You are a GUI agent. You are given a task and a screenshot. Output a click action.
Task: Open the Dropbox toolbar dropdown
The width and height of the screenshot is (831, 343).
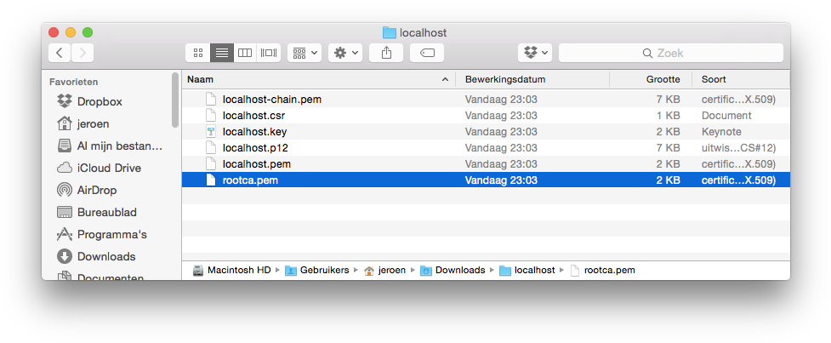point(535,53)
